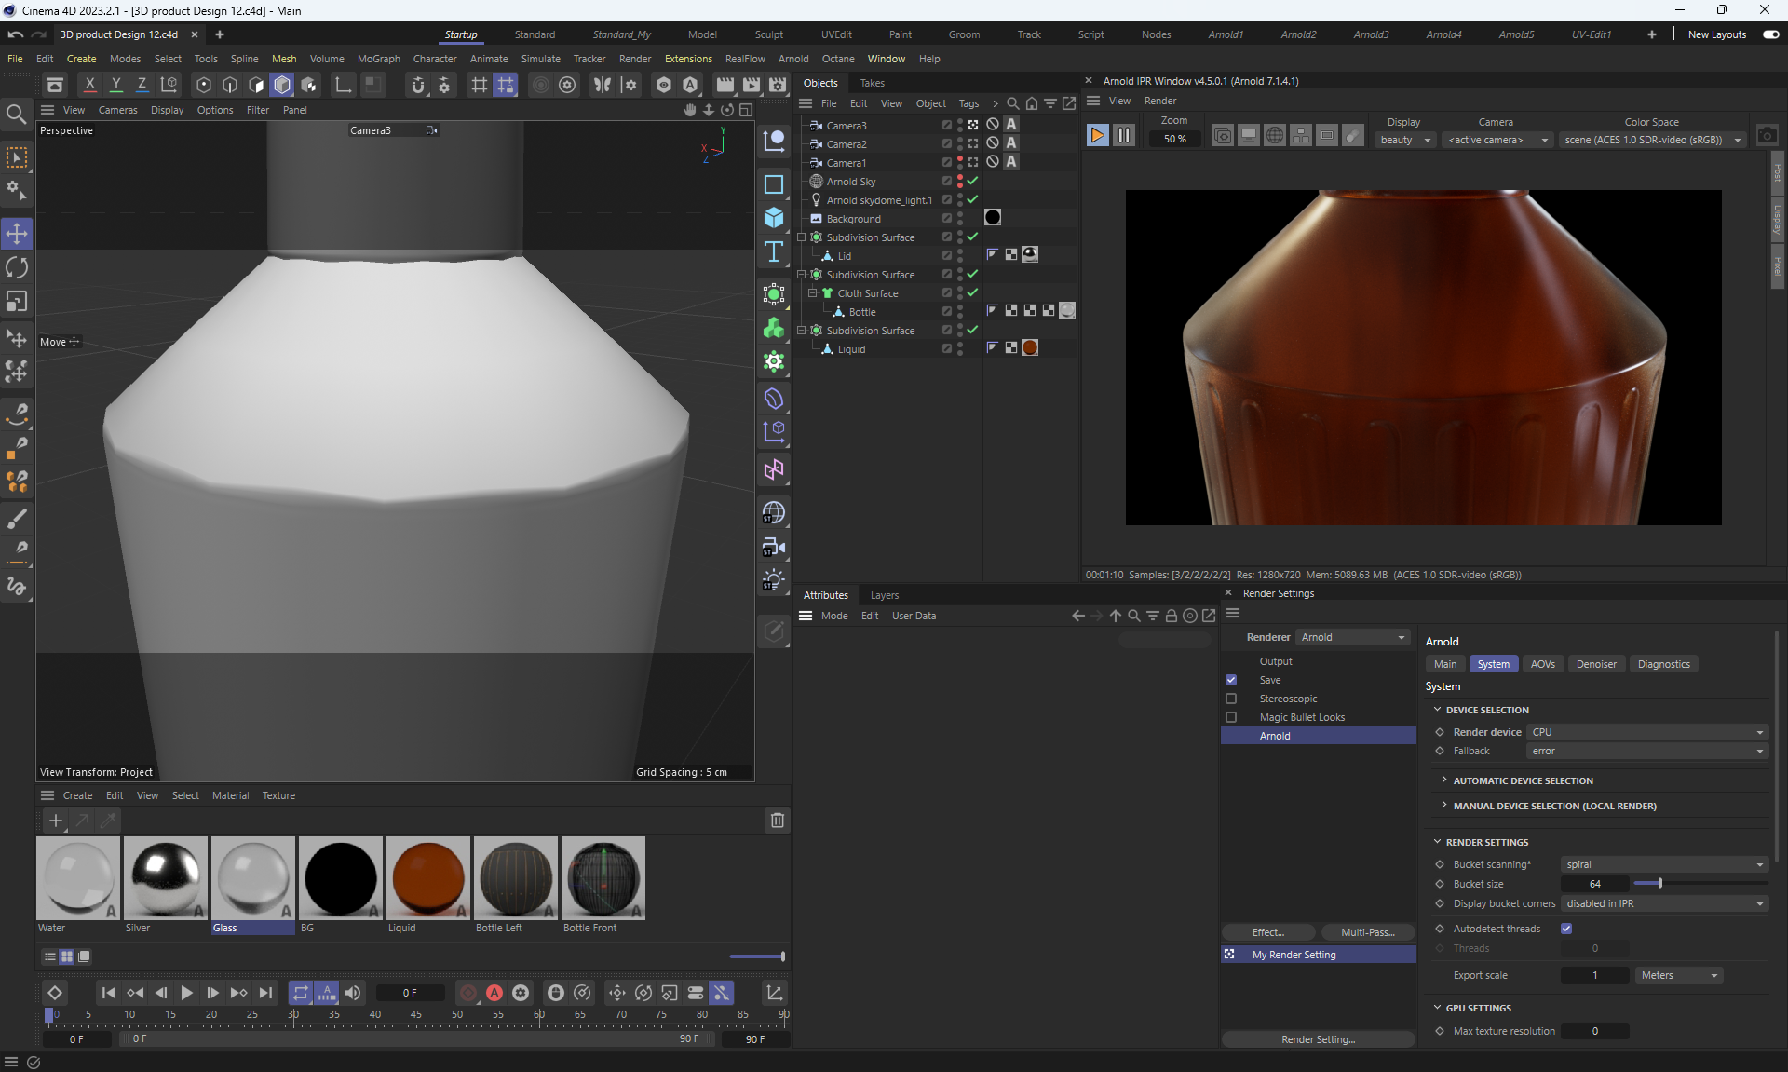Image resolution: width=1788 pixels, height=1072 pixels.
Task: Open the Bucket scanning dropdown
Action: (x=1663, y=864)
